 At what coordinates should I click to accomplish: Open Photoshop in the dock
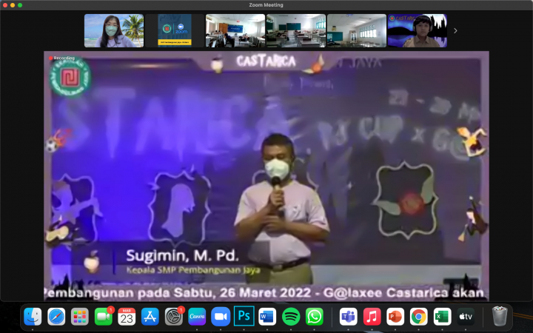click(244, 317)
